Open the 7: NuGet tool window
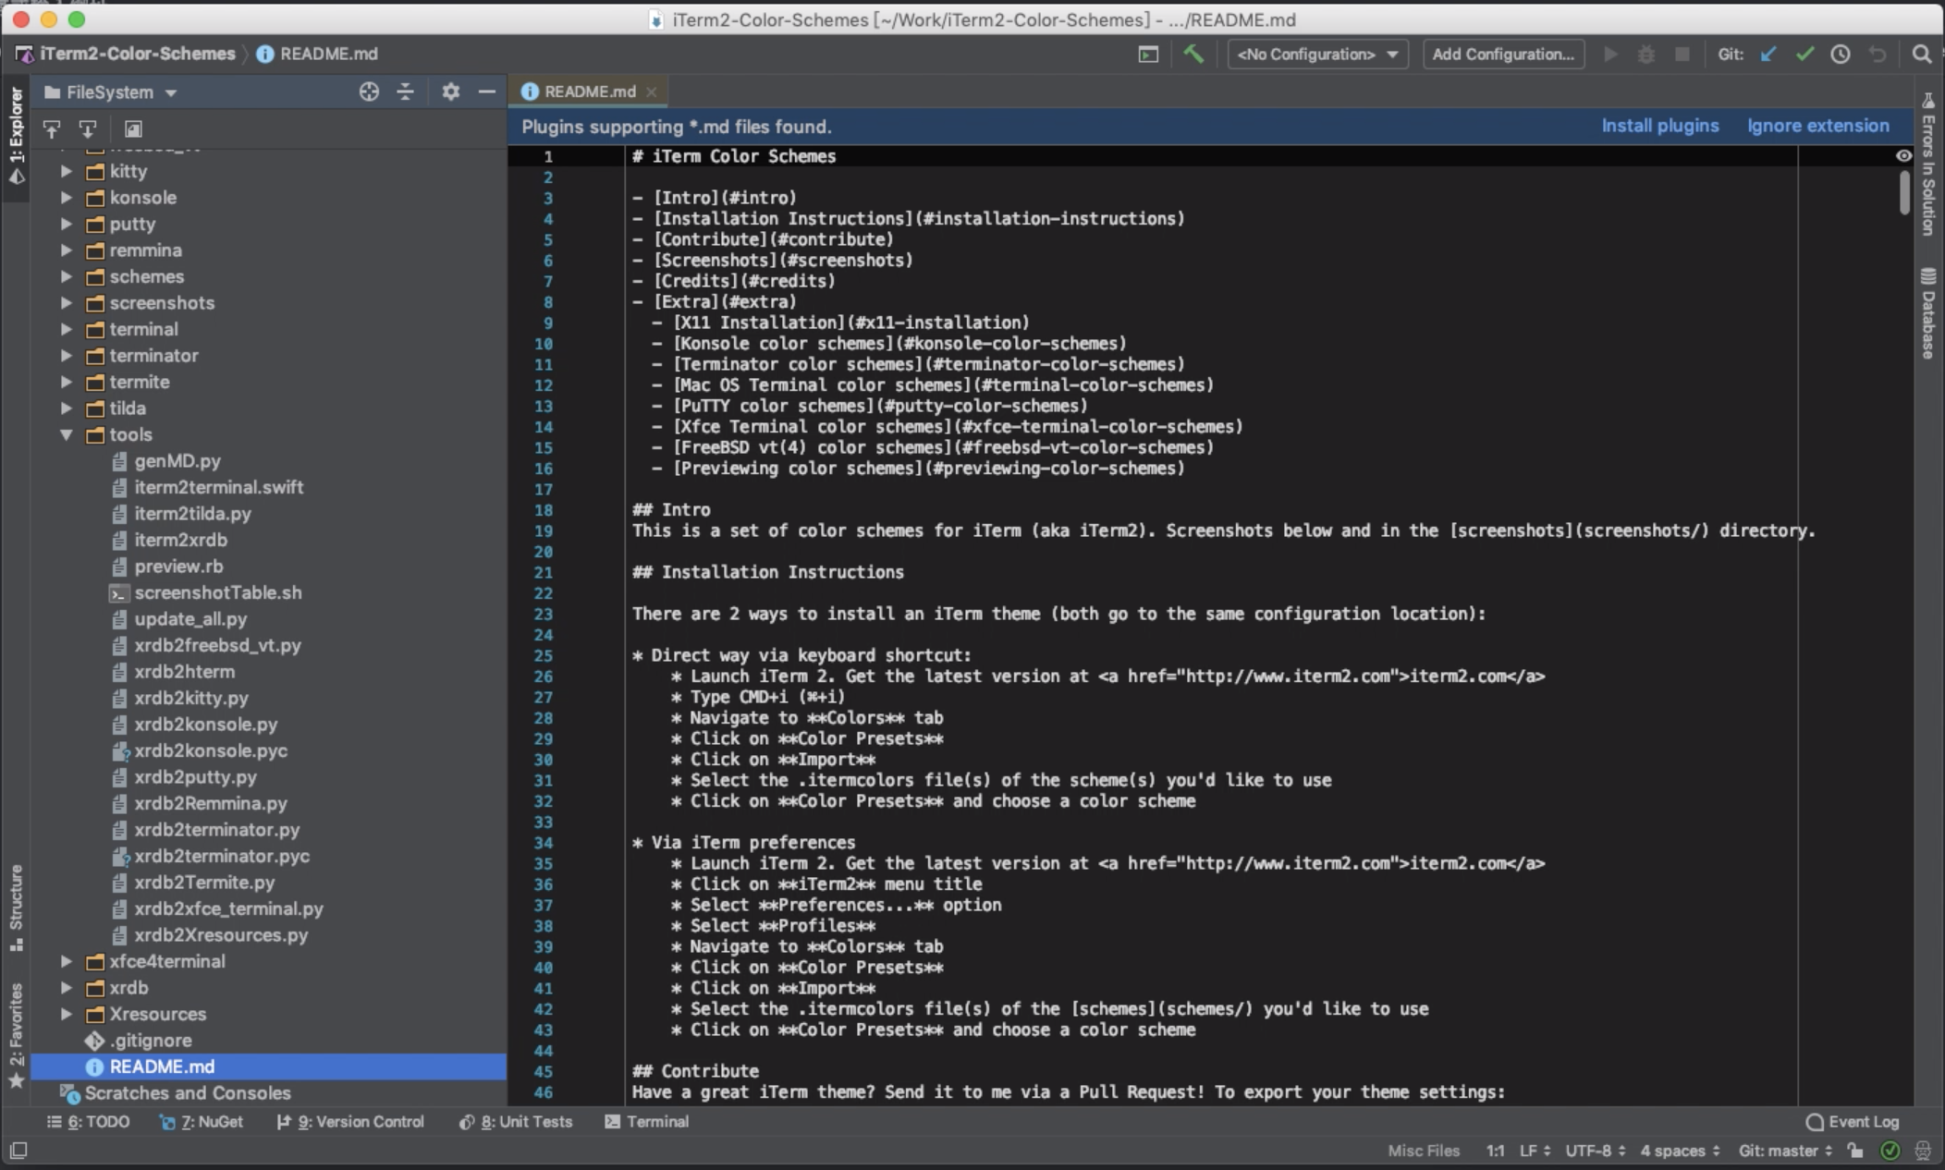Viewport: 1945px width, 1170px height. pos(201,1122)
